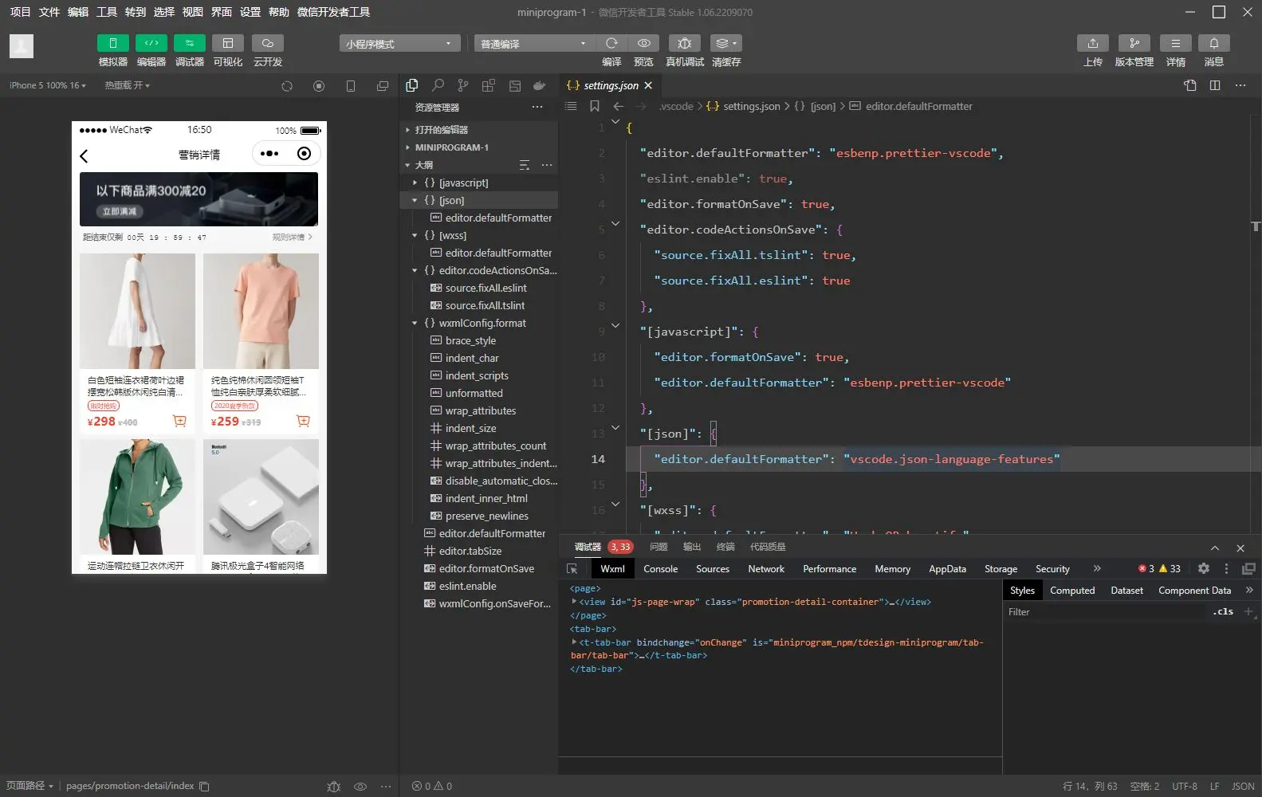Click the source control branch icon
Screen dimensions: 1262x797
(463, 85)
